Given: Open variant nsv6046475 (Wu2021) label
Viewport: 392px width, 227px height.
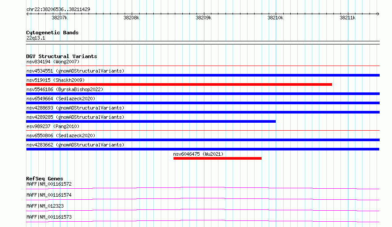Looking at the screenshot, I should click(198, 154).
